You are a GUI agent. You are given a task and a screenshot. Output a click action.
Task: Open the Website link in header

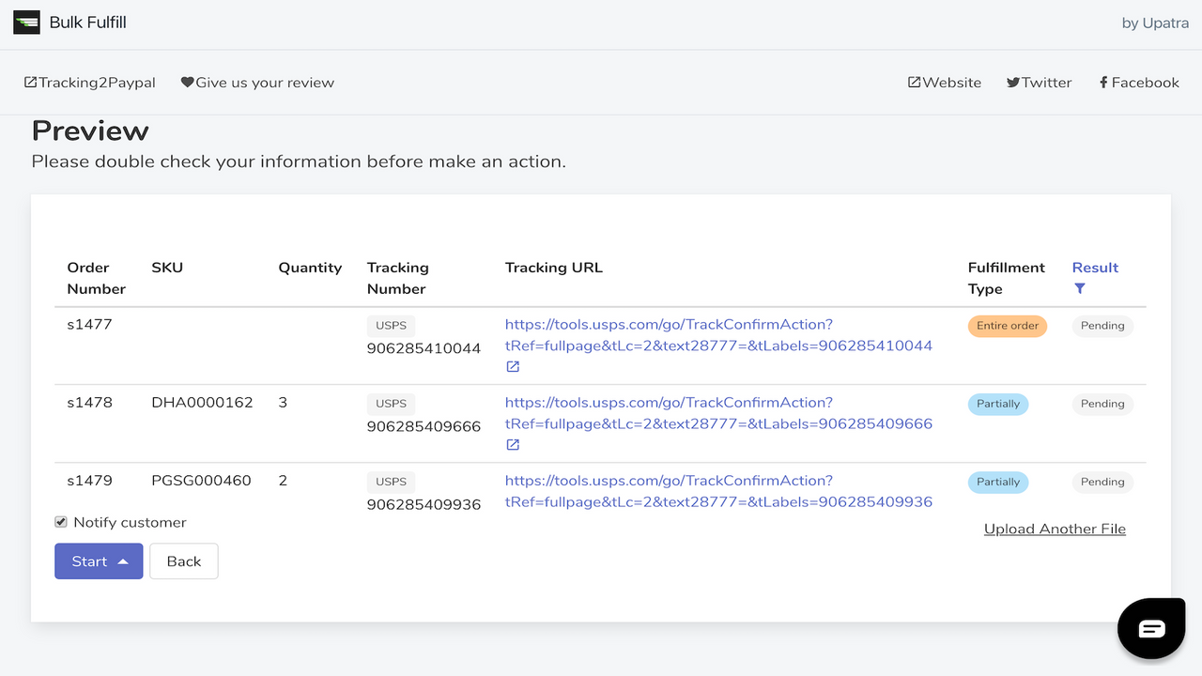pyautogui.click(x=944, y=83)
